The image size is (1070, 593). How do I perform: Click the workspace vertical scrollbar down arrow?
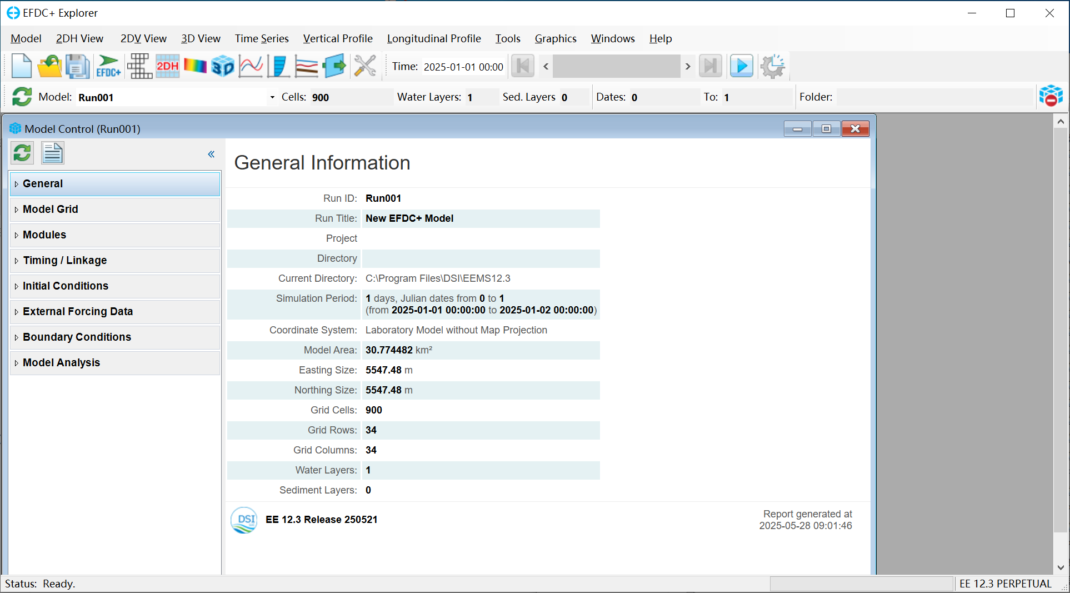1061,567
